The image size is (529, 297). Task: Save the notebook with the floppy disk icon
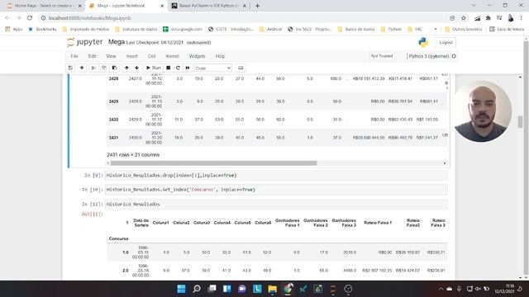click(x=70, y=68)
